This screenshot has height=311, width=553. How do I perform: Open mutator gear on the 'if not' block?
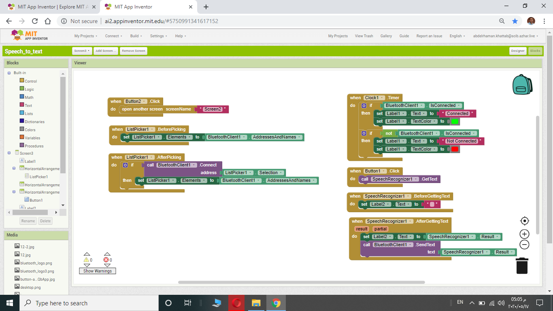coord(364,133)
